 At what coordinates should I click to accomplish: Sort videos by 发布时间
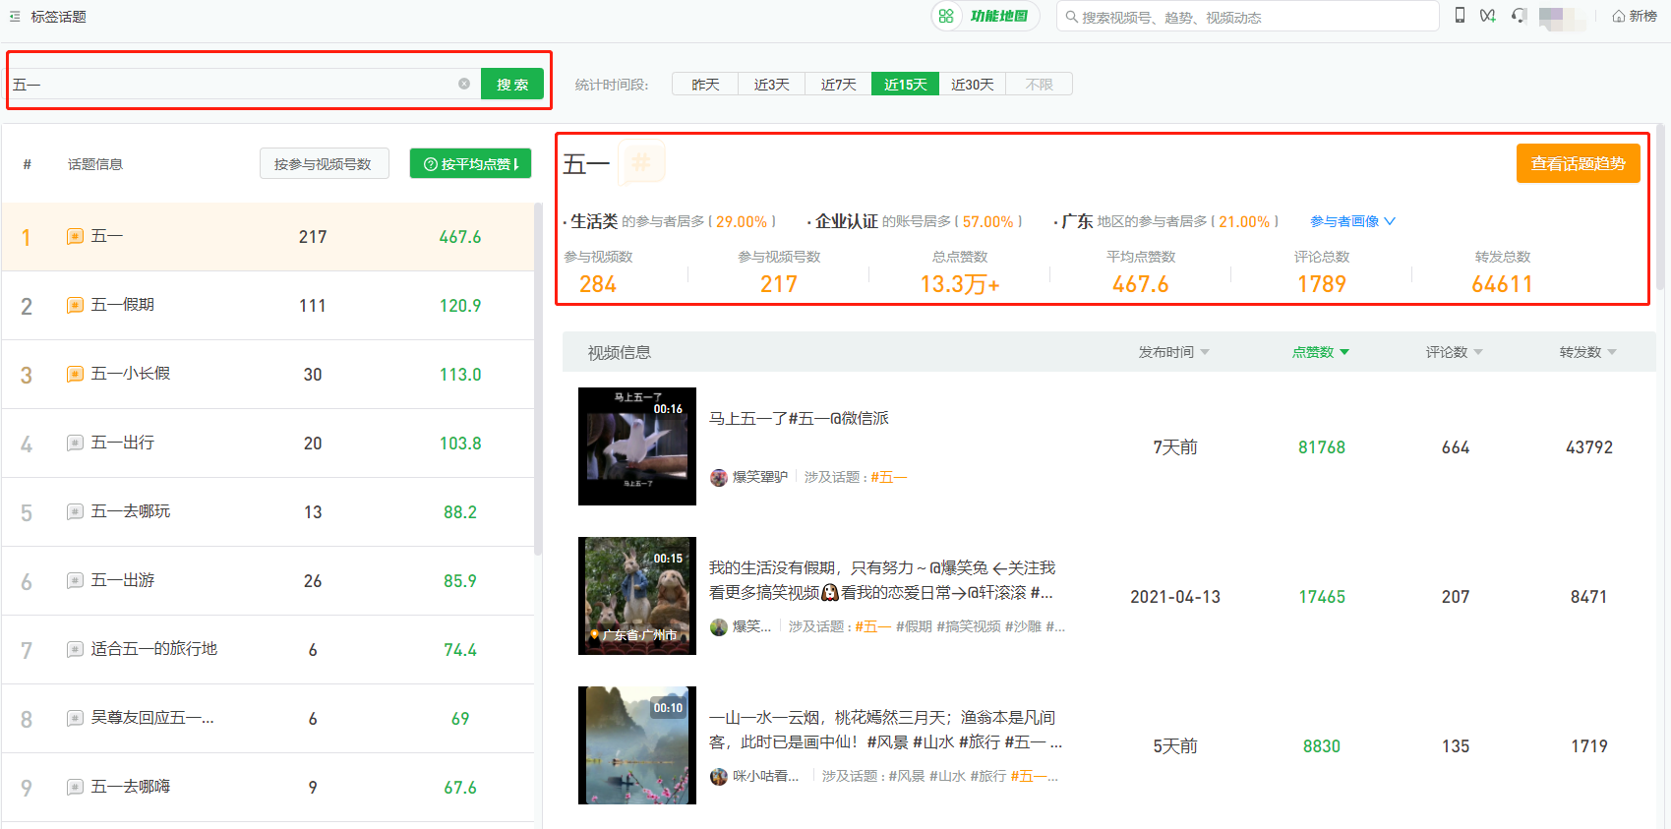point(1174,352)
